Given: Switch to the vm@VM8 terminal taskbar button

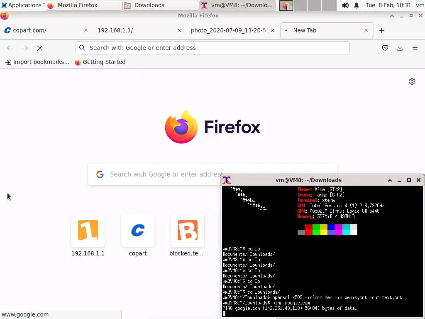Looking at the screenshot, I should (x=238, y=5).
